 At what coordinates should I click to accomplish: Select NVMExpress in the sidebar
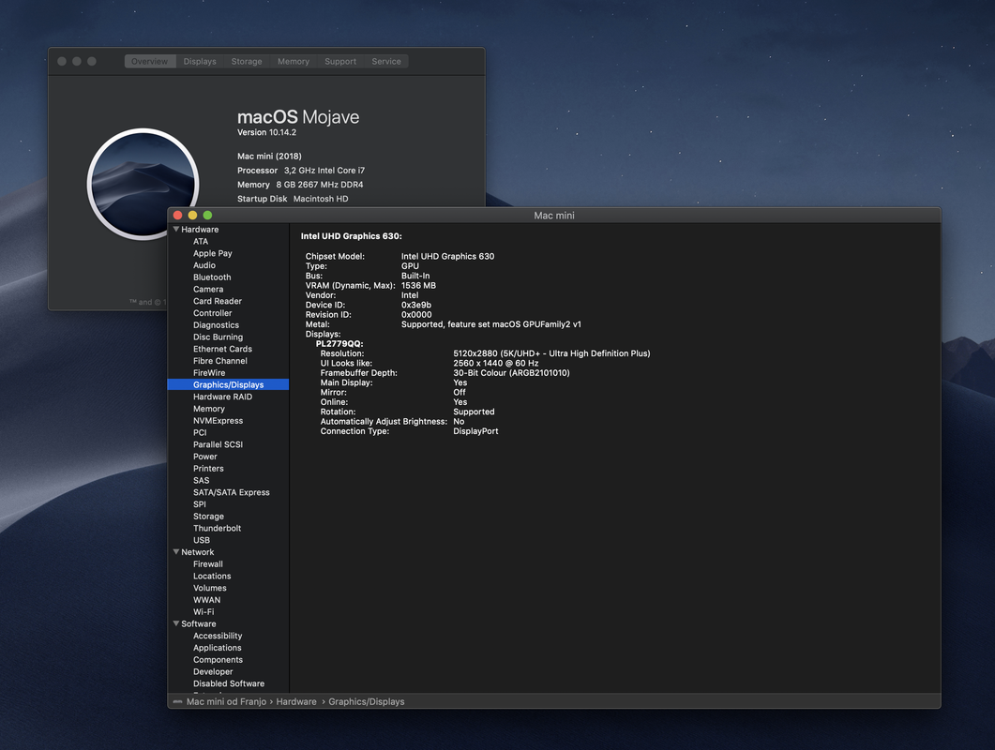[x=219, y=421]
